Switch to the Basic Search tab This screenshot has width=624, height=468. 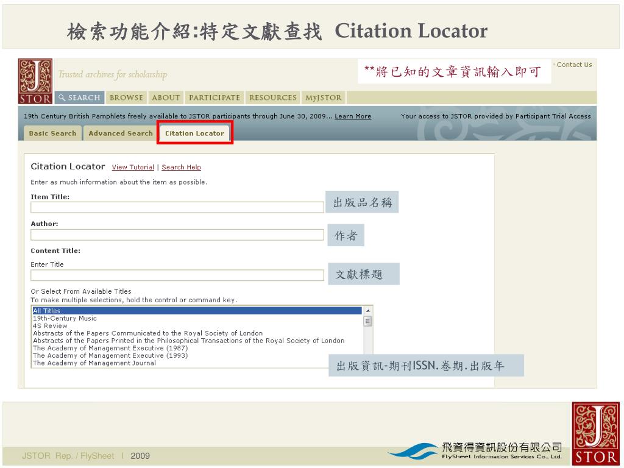[52, 133]
